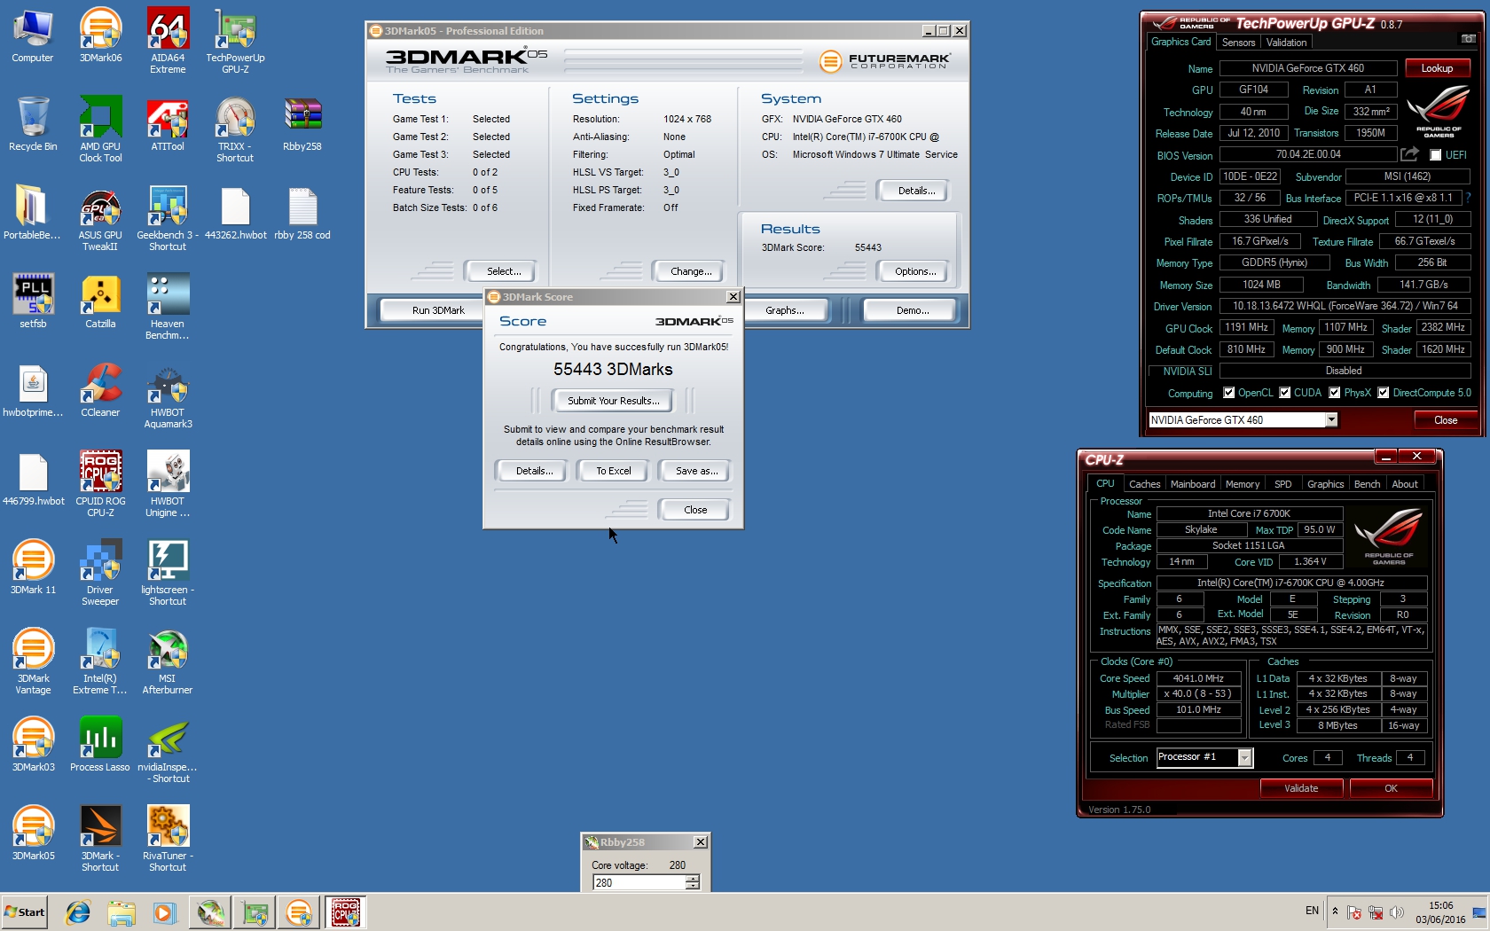This screenshot has width=1490, height=931.
Task: Toggle DirectCompute 5.0 checkbox
Action: (x=1383, y=393)
